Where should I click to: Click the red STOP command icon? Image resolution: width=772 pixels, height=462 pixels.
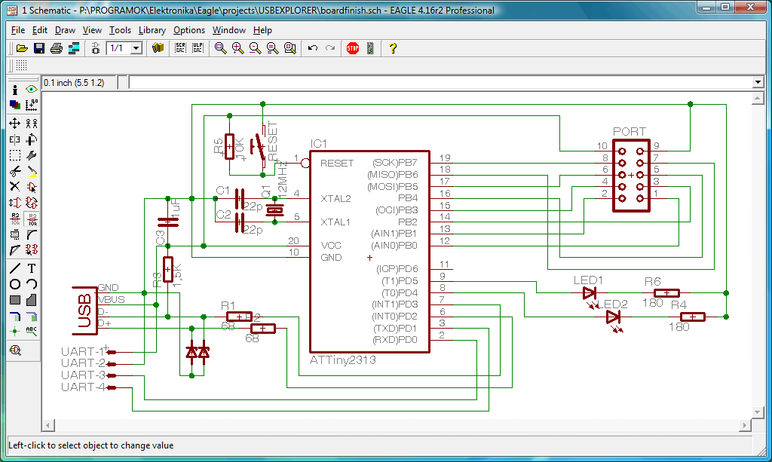click(352, 48)
